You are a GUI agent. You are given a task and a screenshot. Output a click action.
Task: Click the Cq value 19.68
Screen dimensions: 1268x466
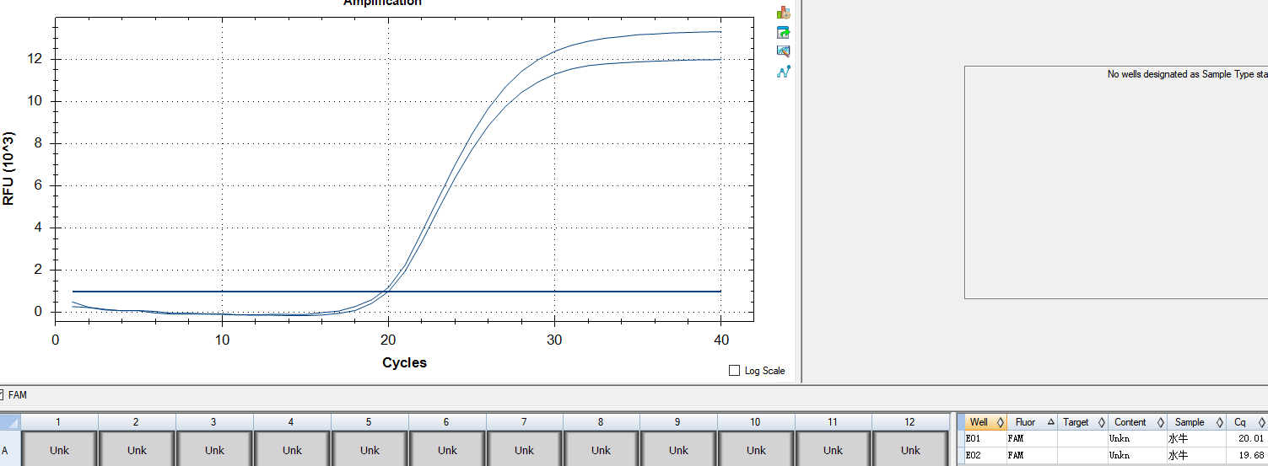click(1251, 456)
